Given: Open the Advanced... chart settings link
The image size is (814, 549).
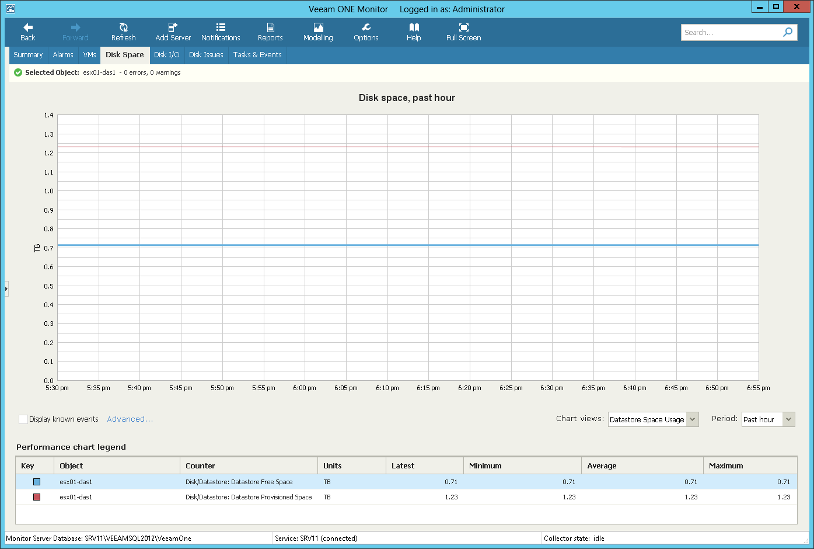Looking at the screenshot, I should pyautogui.click(x=130, y=419).
